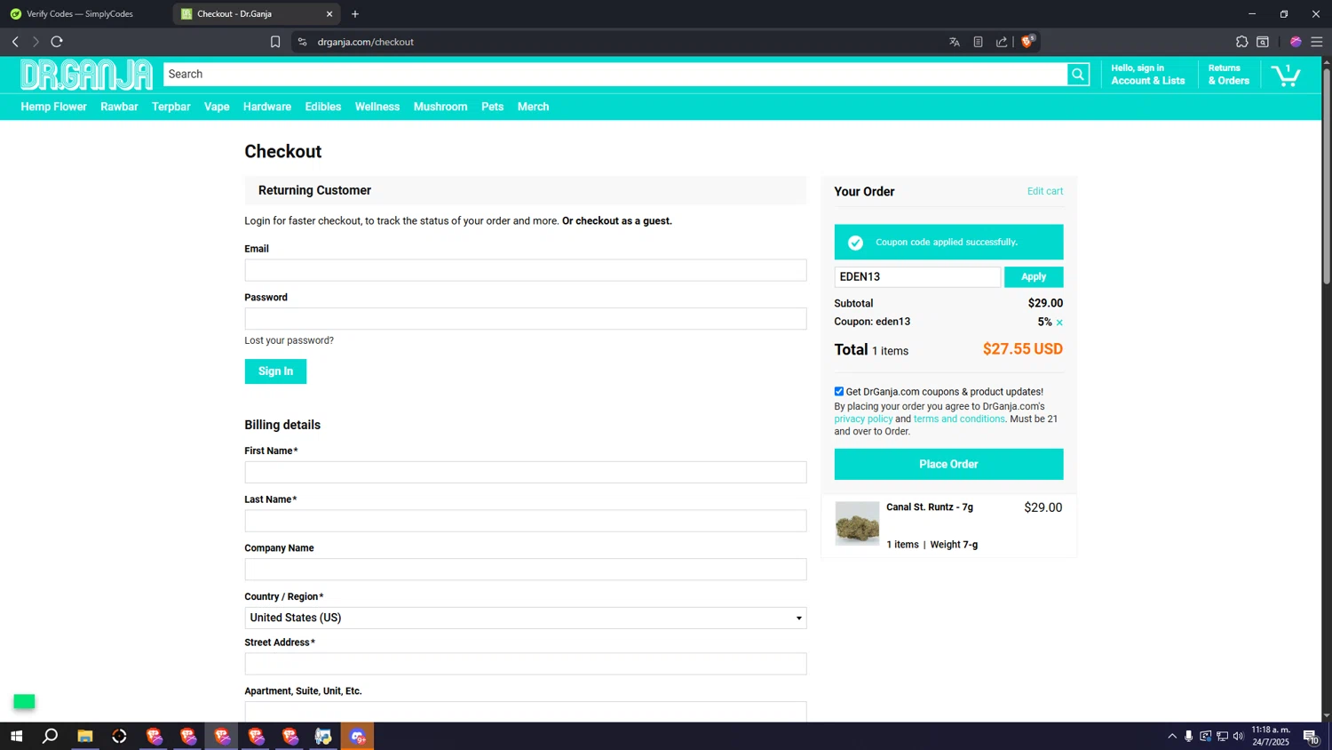Viewport: 1332px width, 750px height.
Task: Click the Sign In button
Action: (275, 371)
